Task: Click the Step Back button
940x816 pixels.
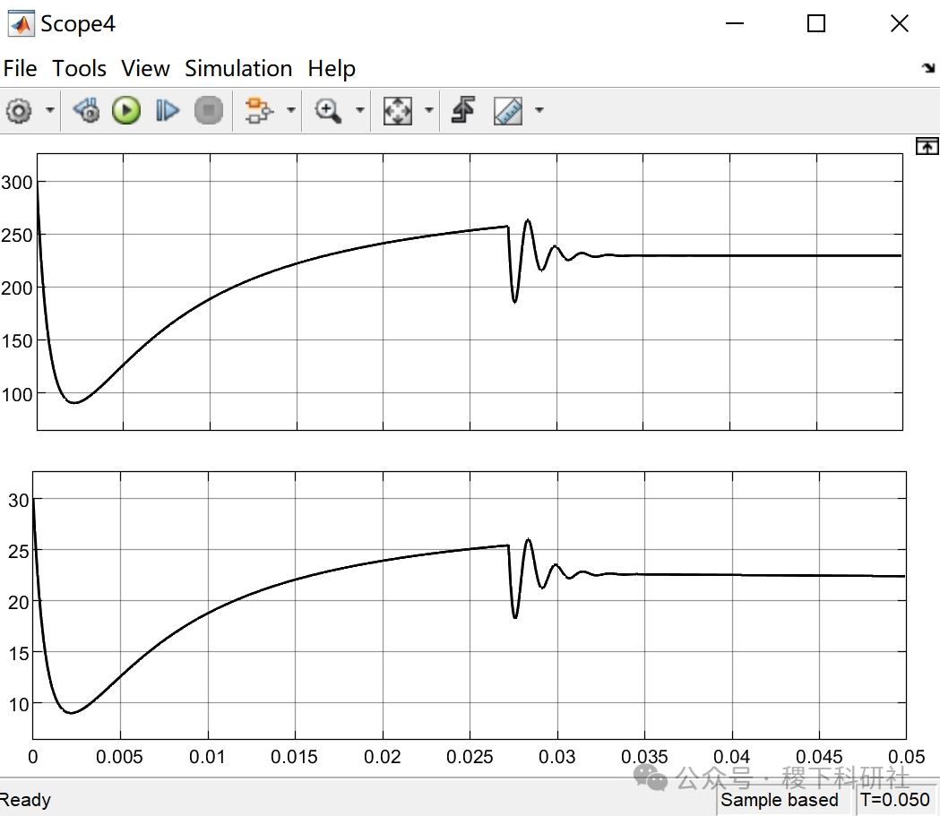Action: pyautogui.click(x=86, y=111)
